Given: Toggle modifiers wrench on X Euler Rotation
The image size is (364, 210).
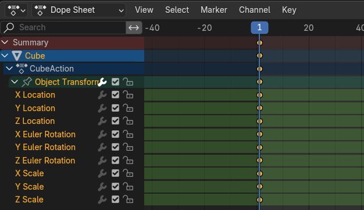Looking at the screenshot, I should coord(102,134).
